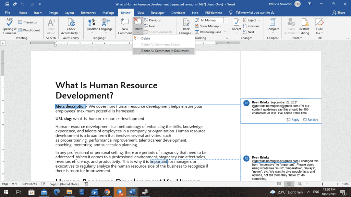Open the Thesaurus pane
This screenshot has height=197, width=351.
pos(27,22)
